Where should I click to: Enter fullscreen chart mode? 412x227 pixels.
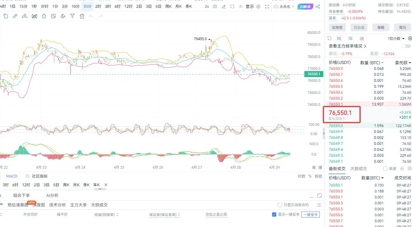(267, 6)
